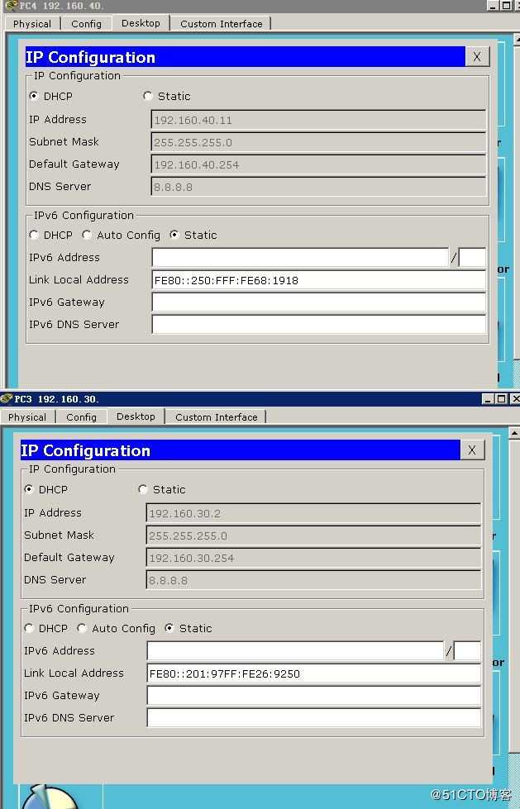The width and height of the screenshot is (520, 809).
Task: Minimize the PC4 window
Action: [494, 6]
